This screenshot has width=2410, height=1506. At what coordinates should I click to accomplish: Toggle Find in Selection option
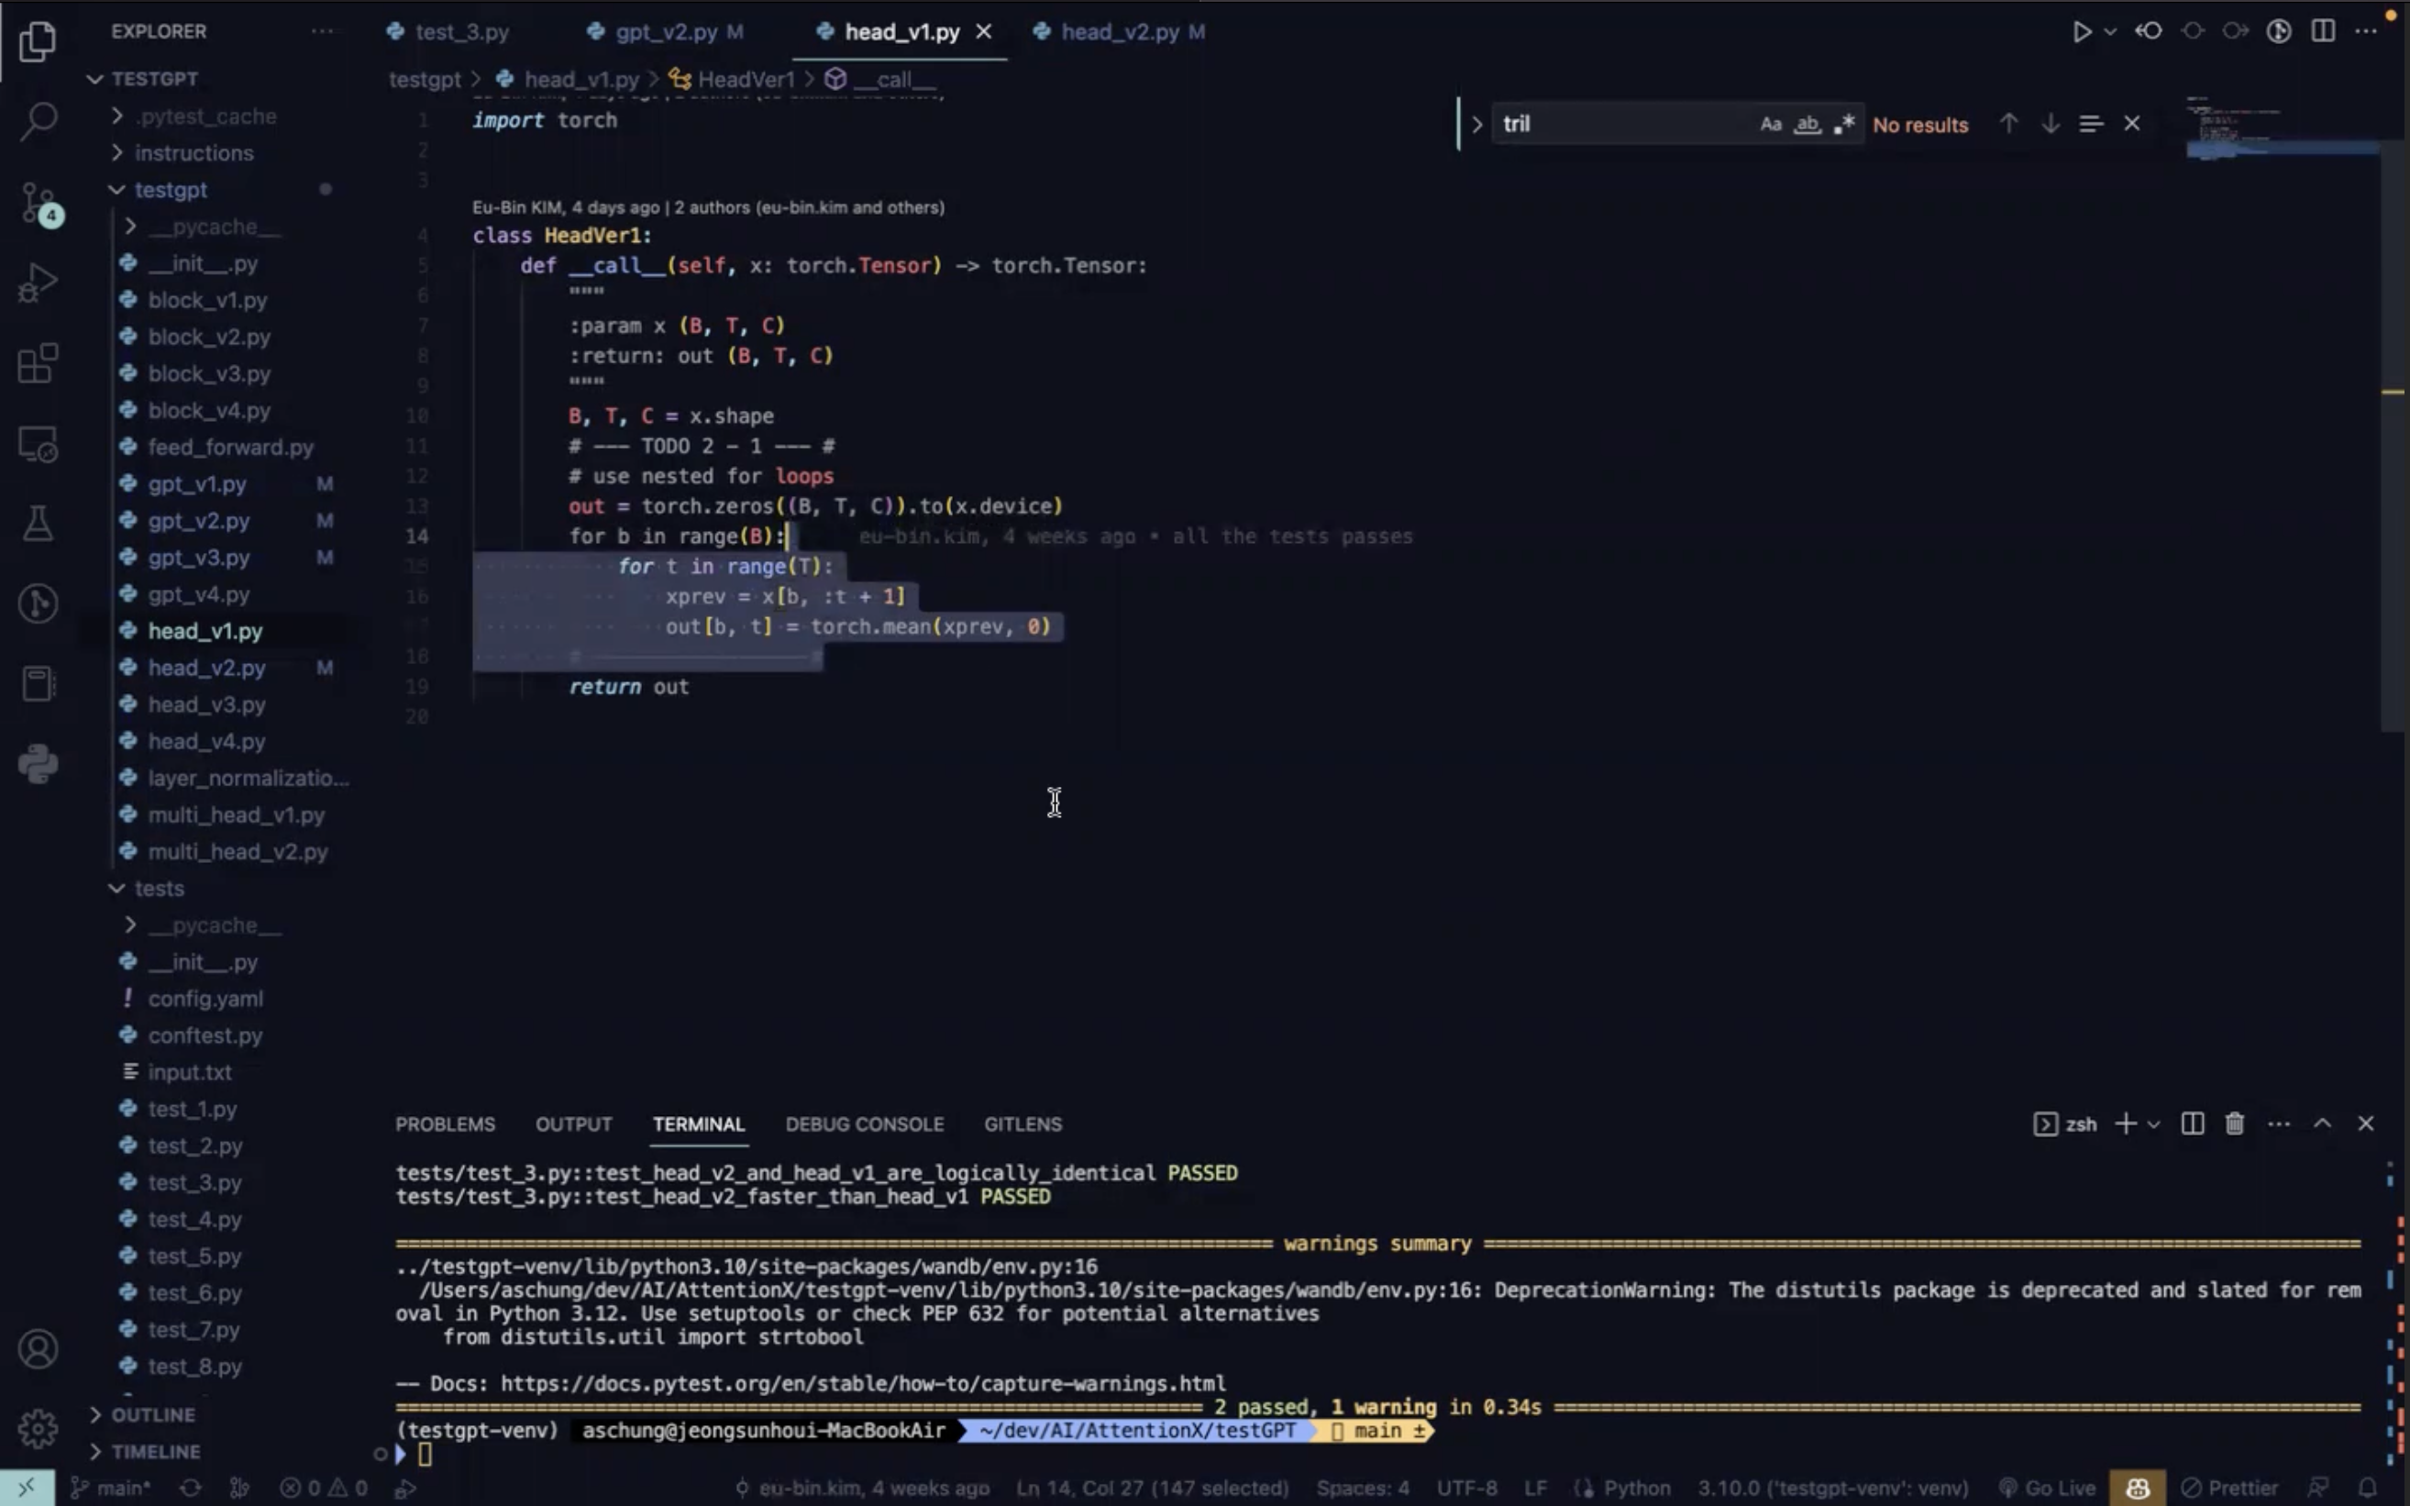coord(2090,125)
